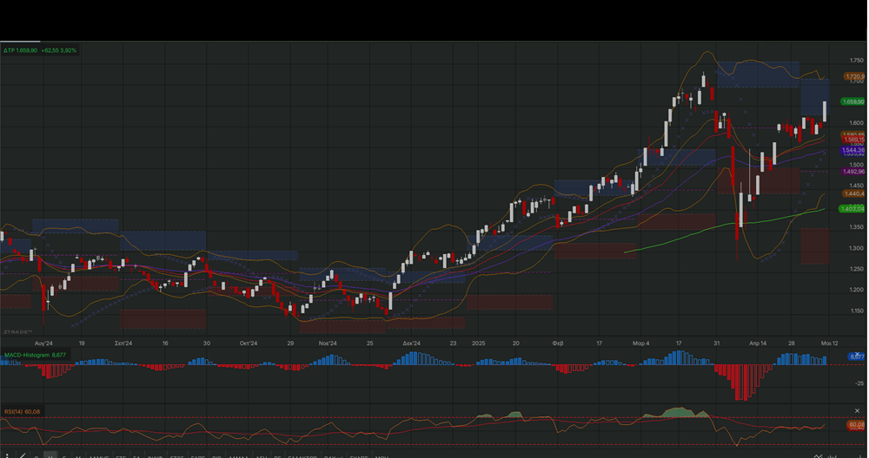Click the Σεπ'24 date axis label
This screenshot has width=869, height=458.
[123, 343]
